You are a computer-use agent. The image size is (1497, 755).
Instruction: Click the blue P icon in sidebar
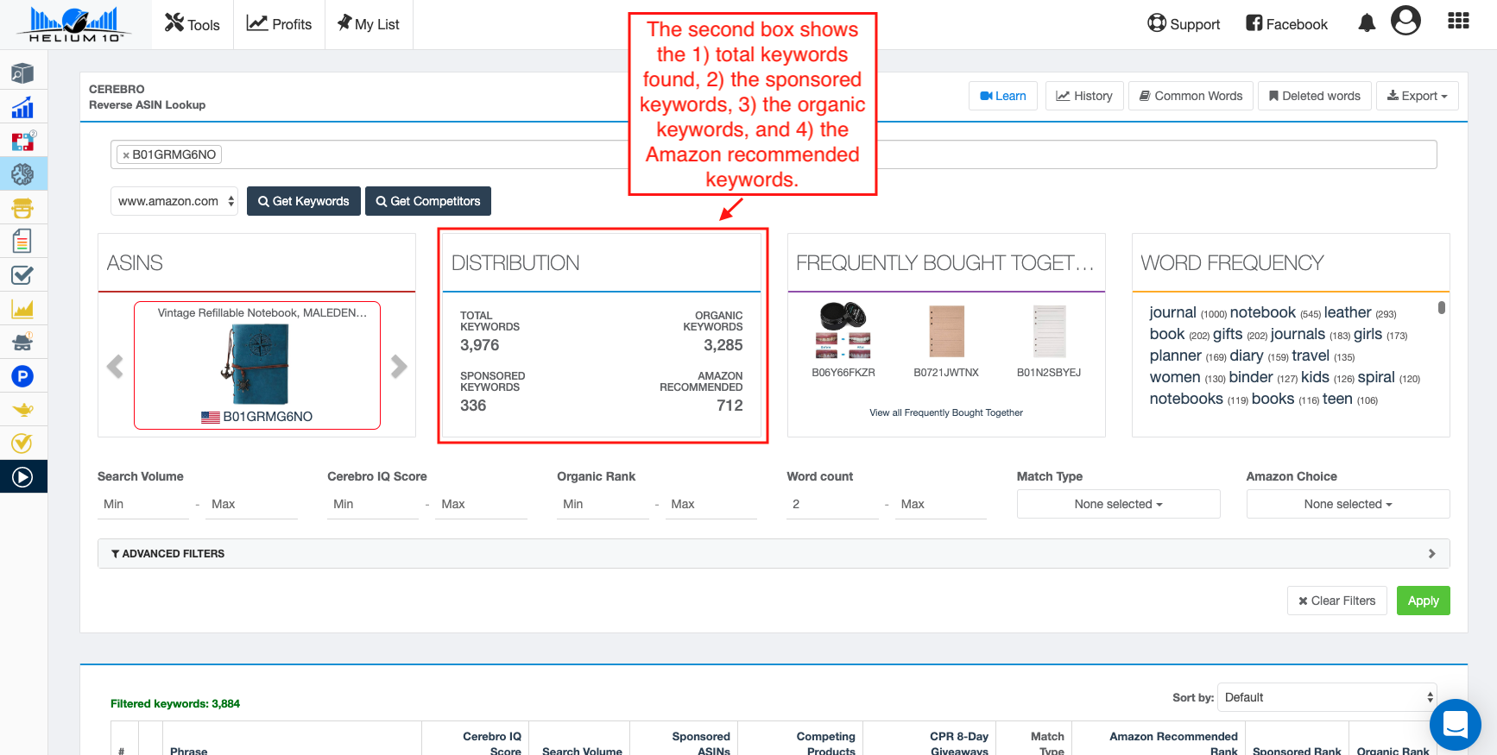point(22,376)
